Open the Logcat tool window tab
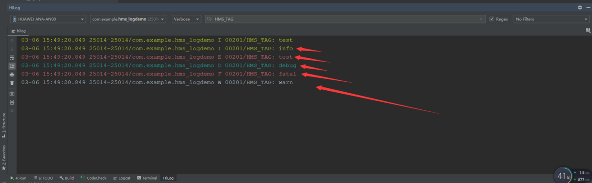Image resolution: width=592 pixels, height=183 pixels. [x=122, y=178]
